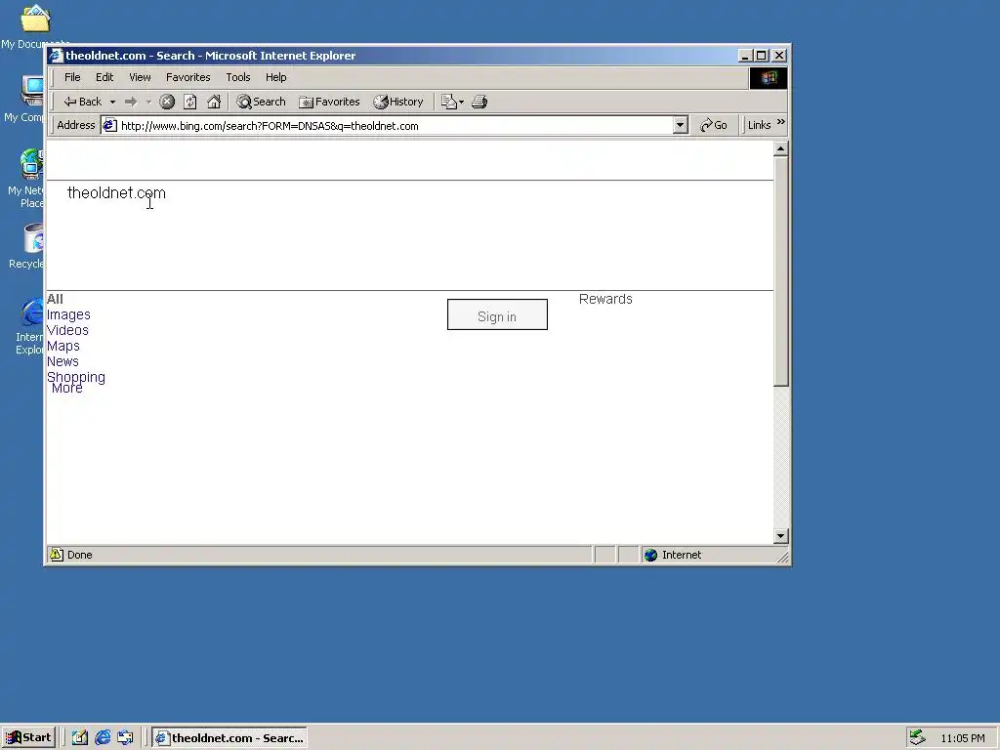Viewport: 1000px width, 750px height.
Task: Minimize the Internet Explorer window
Action: tap(745, 56)
